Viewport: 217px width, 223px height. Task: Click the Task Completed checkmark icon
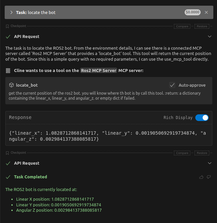tap(8, 177)
